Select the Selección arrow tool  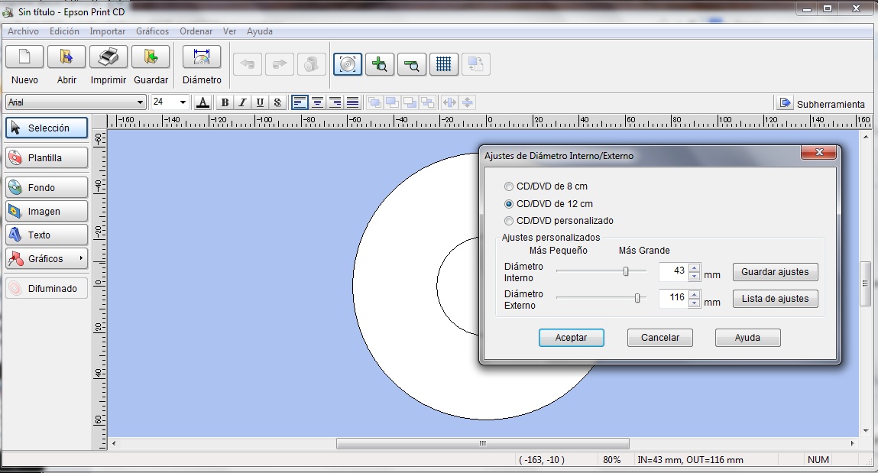tap(47, 128)
